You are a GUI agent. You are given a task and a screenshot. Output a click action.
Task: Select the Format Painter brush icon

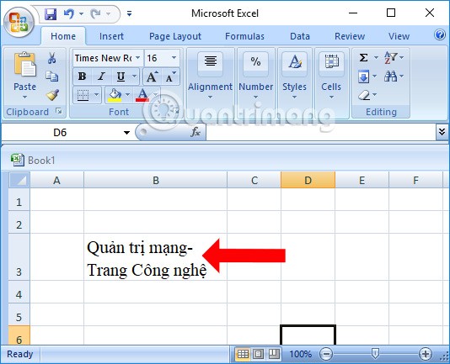point(52,95)
